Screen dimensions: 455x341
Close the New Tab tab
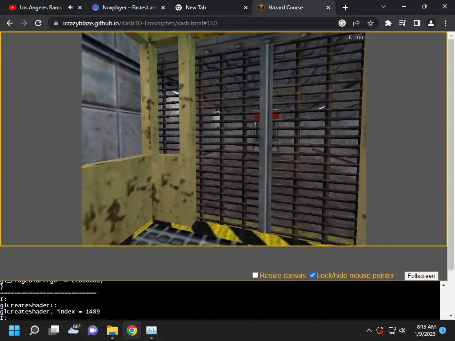tap(246, 8)
